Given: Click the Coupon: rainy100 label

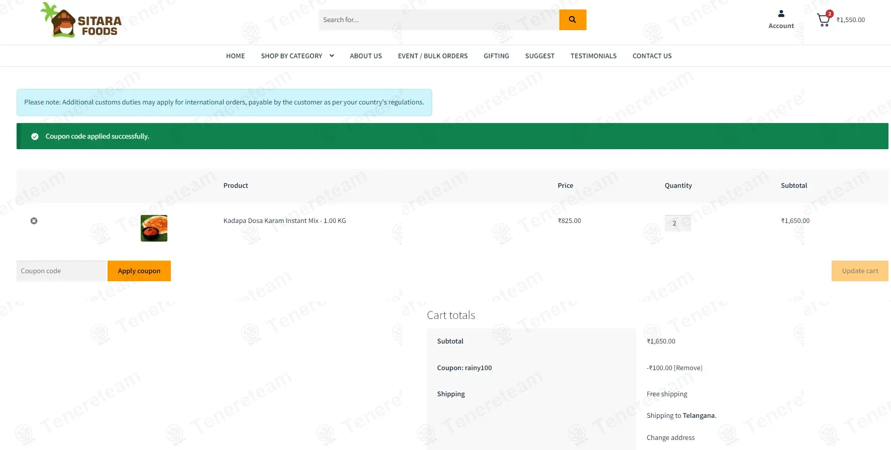Looking at the screenshot, I should [x=464, y=368].
